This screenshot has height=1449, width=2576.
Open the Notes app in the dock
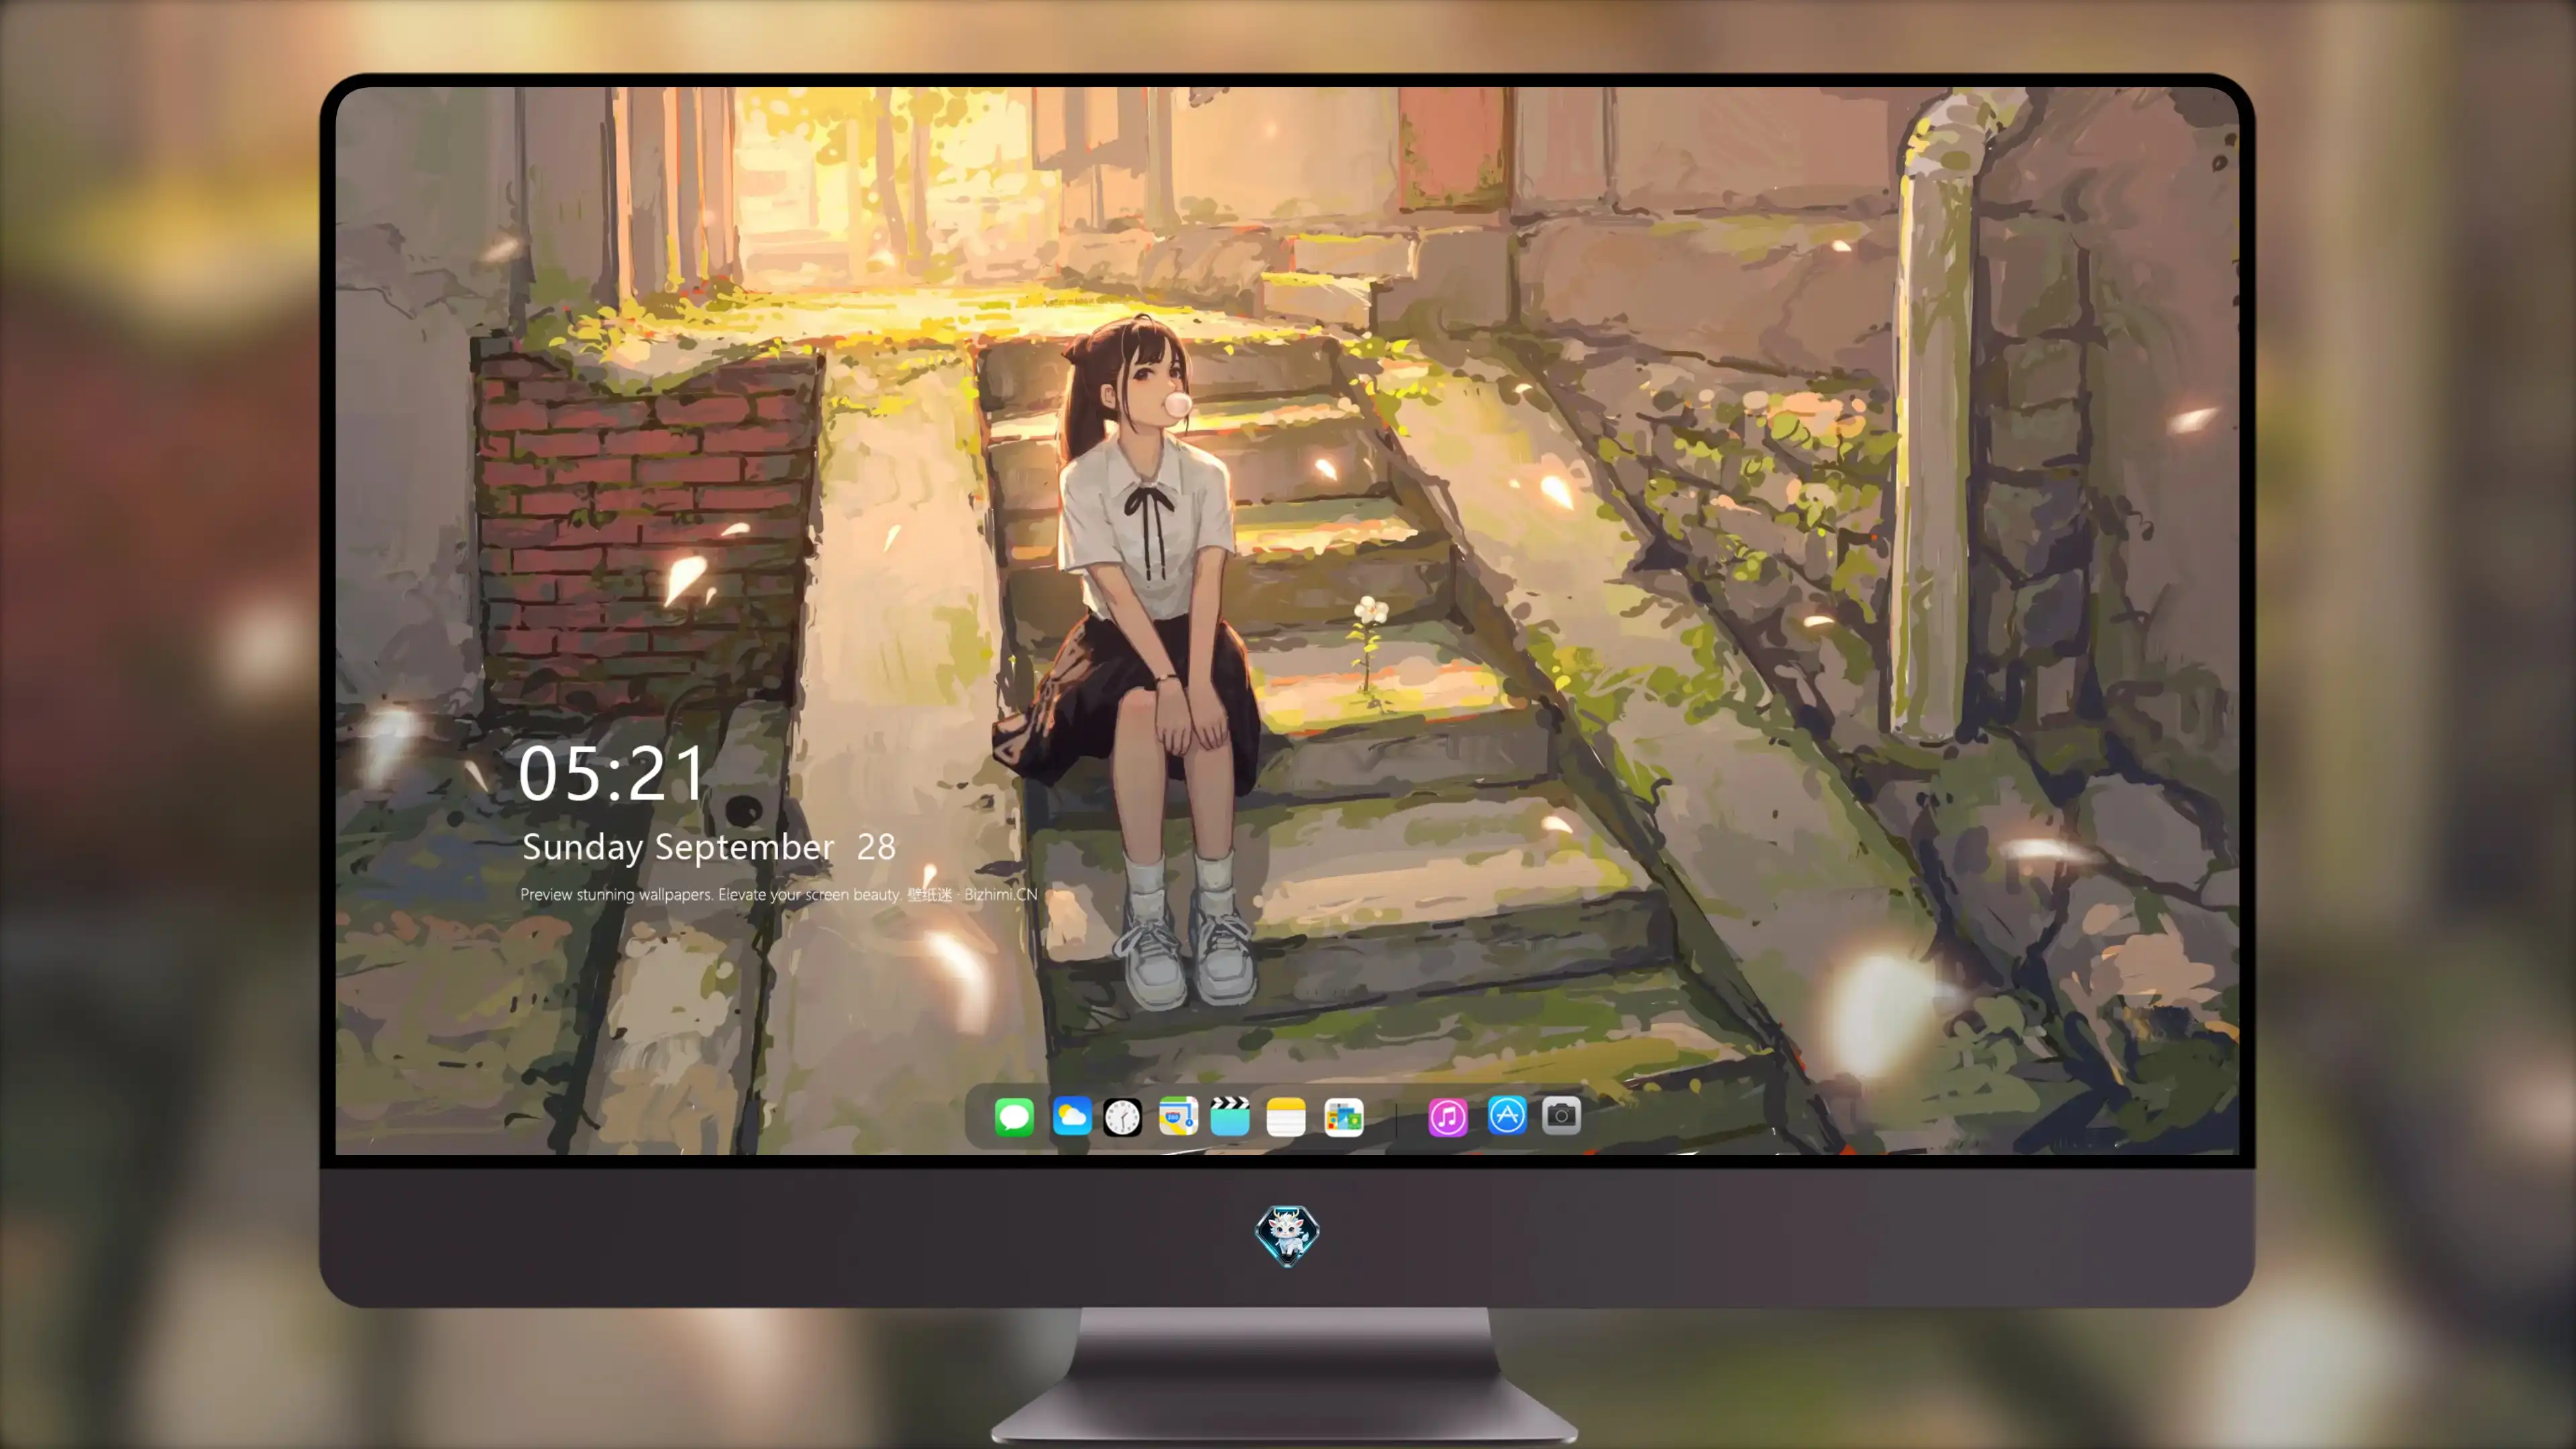[1286, 1117]
